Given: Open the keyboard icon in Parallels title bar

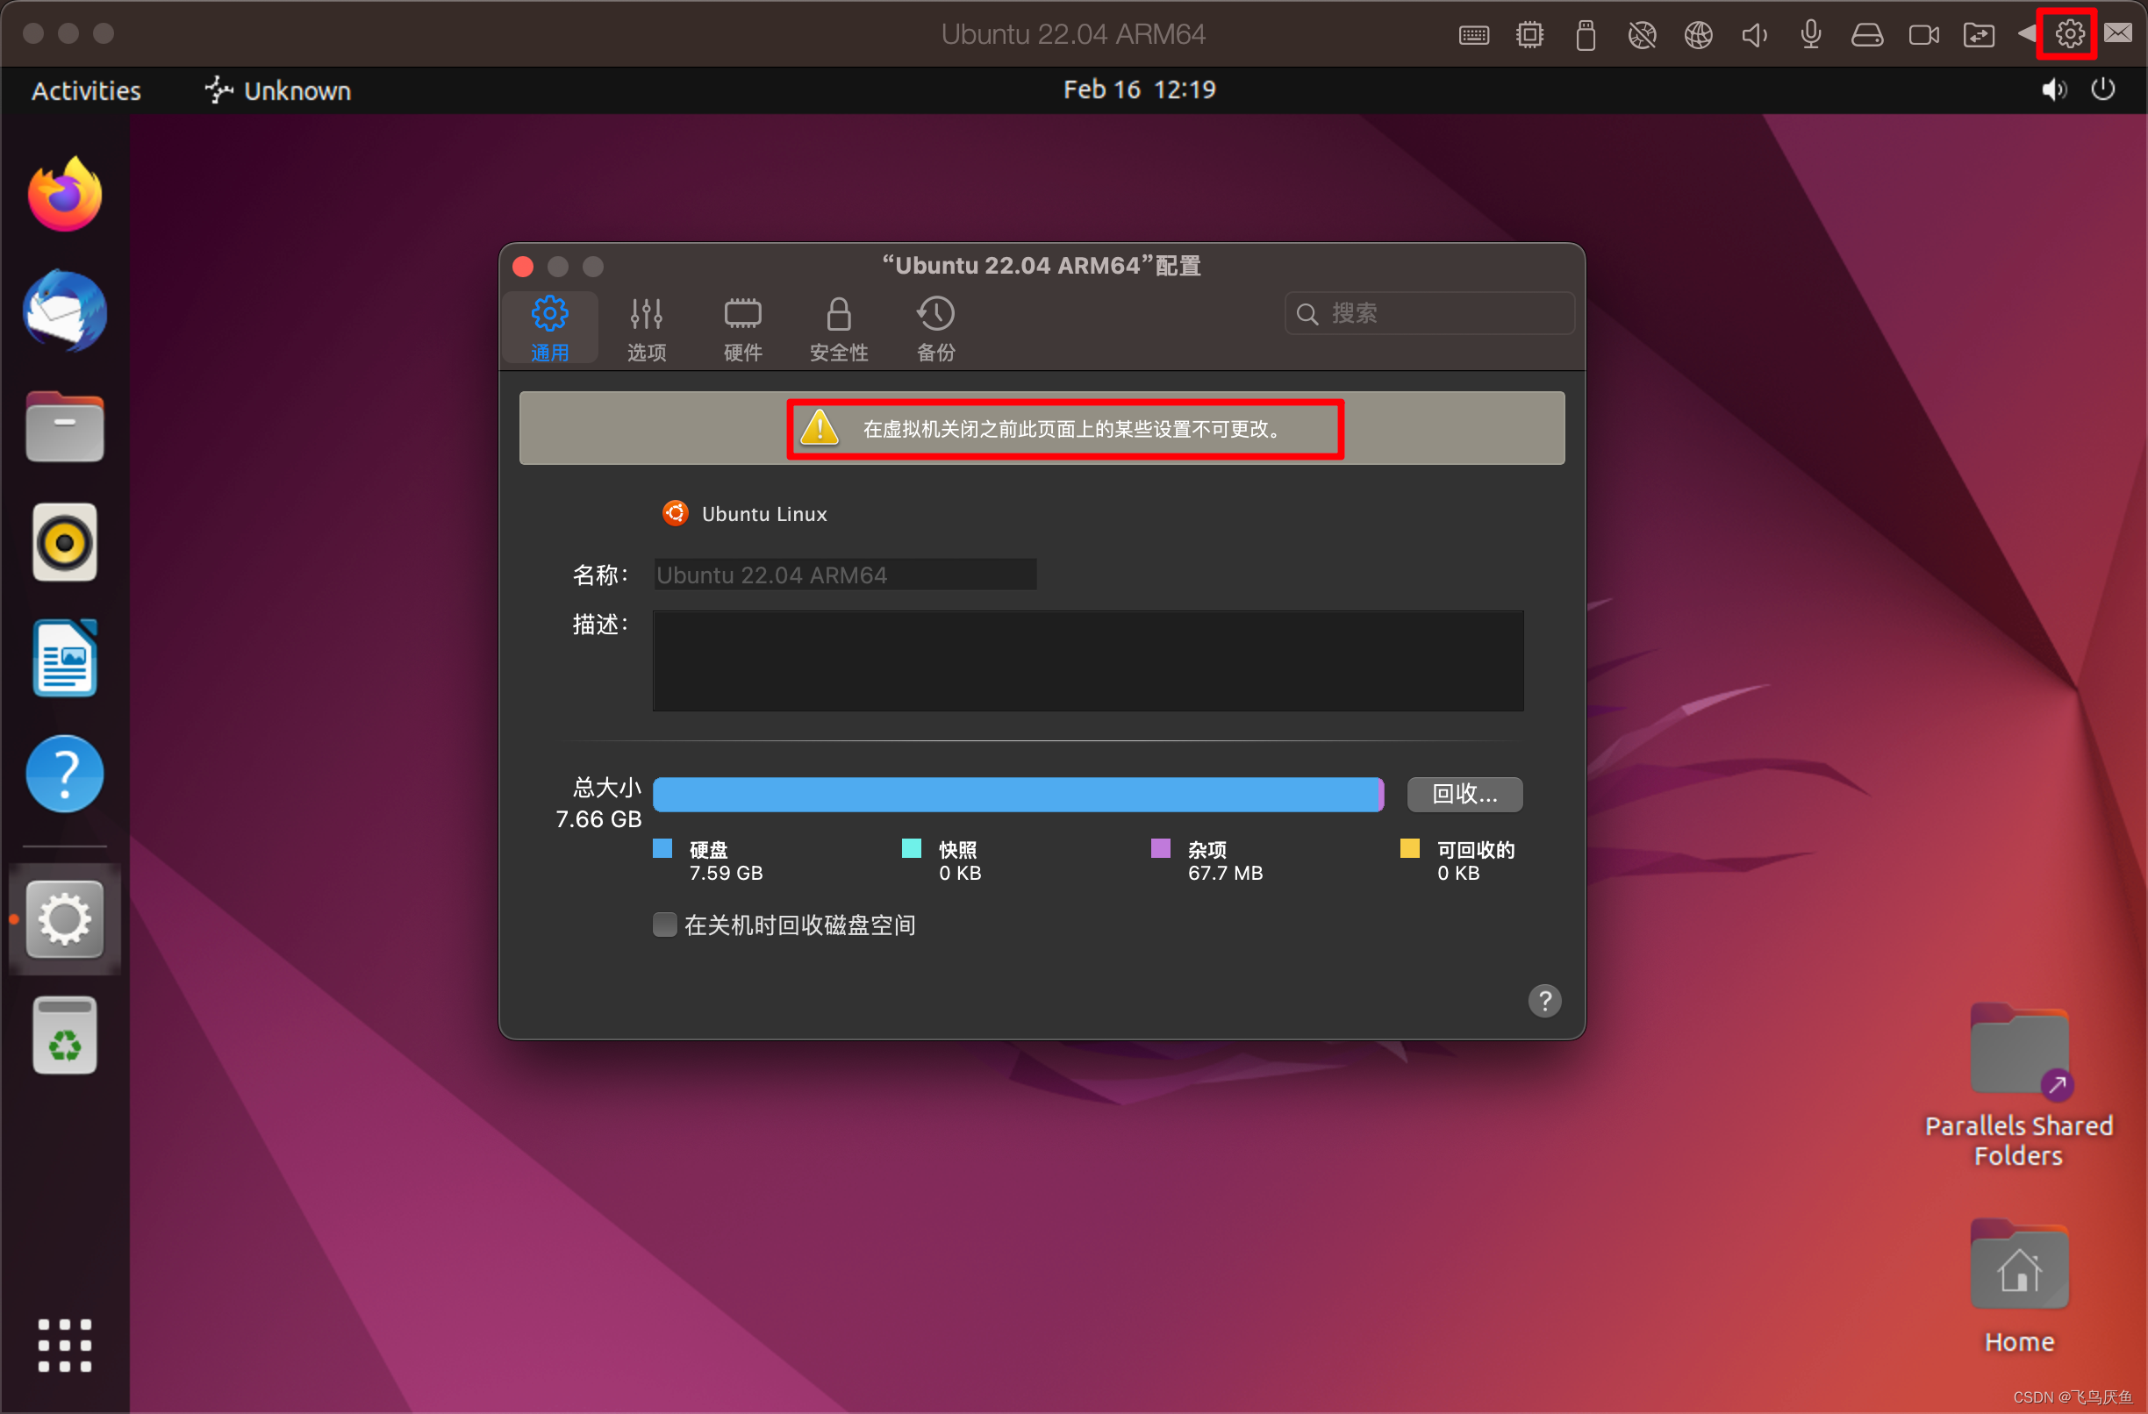Looking at the screenshot, I should click(1474, 35).
